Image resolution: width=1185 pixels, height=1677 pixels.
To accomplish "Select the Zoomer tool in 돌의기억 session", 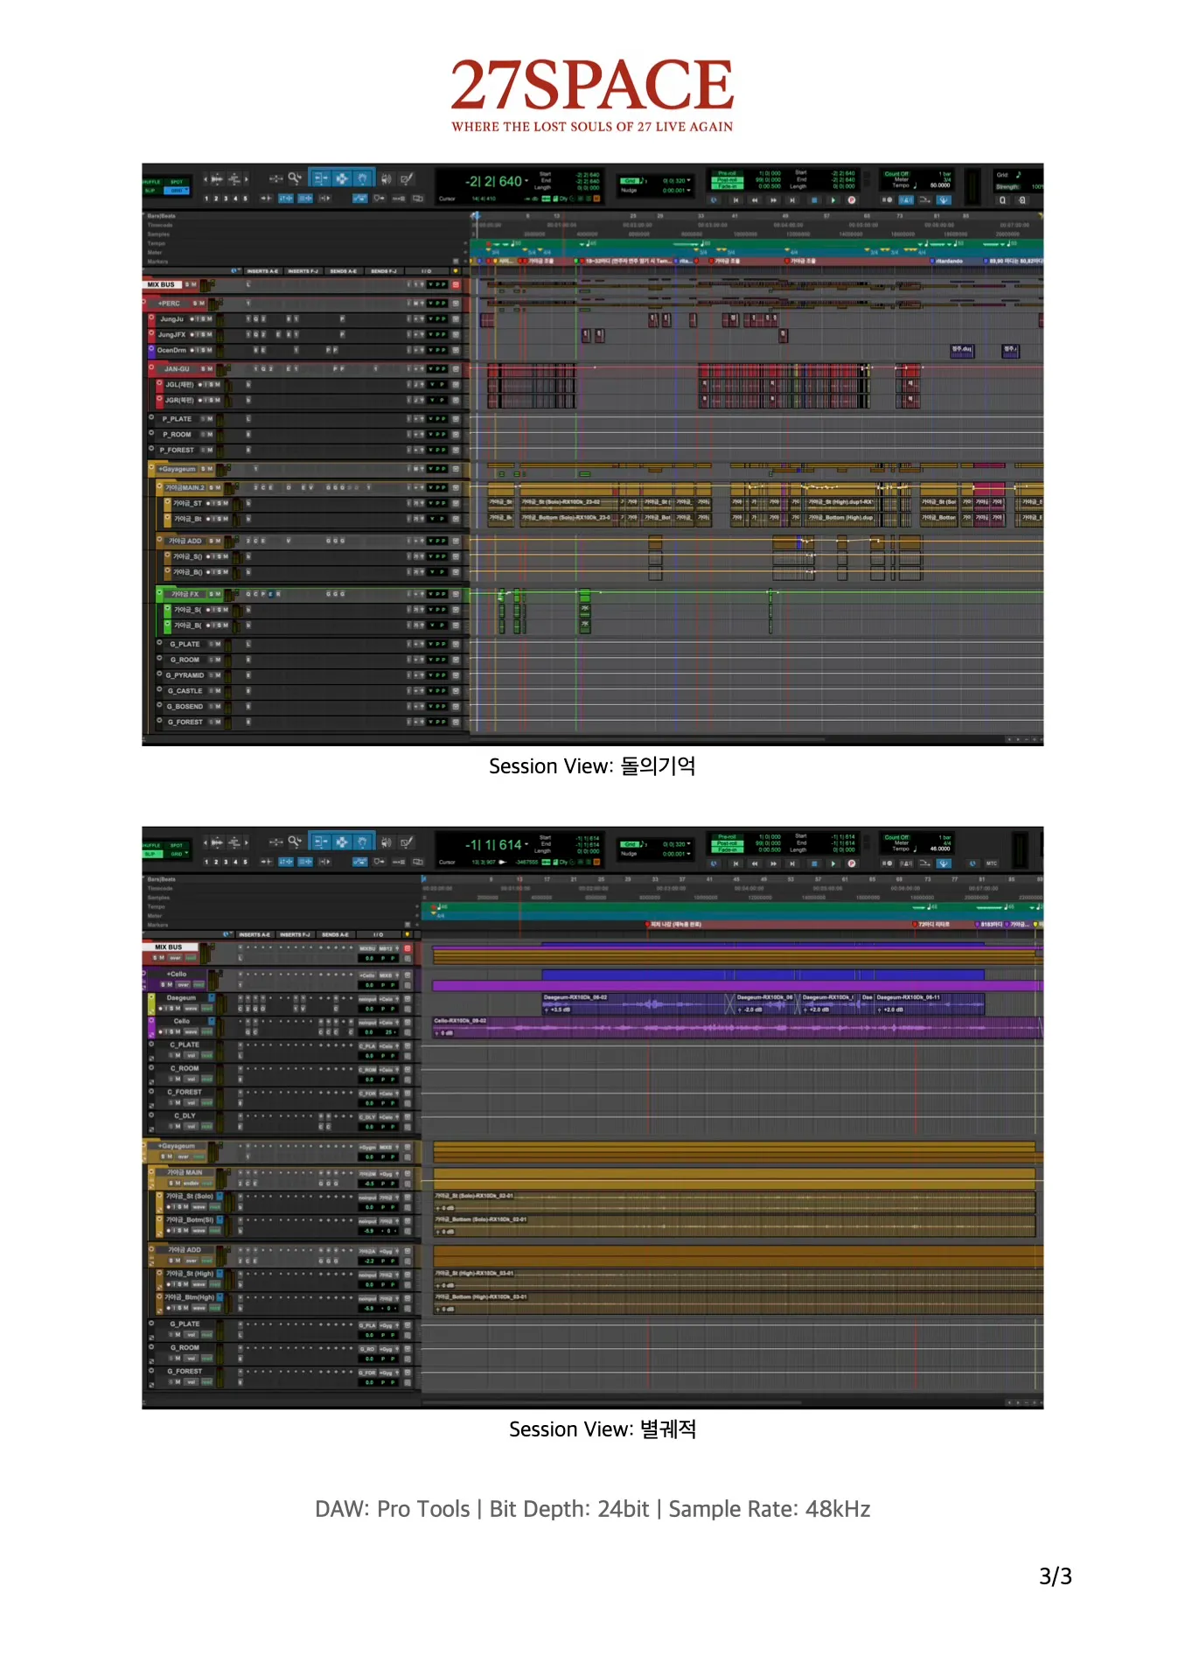I will [295, 178].
